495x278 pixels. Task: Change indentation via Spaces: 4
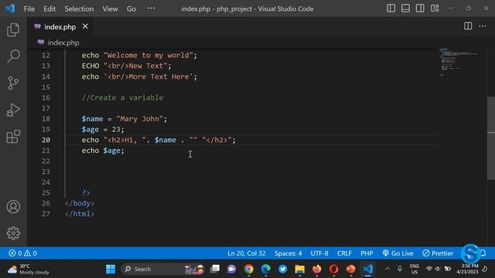coord(288,253)
